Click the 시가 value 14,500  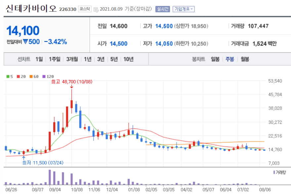coord(119,44)
